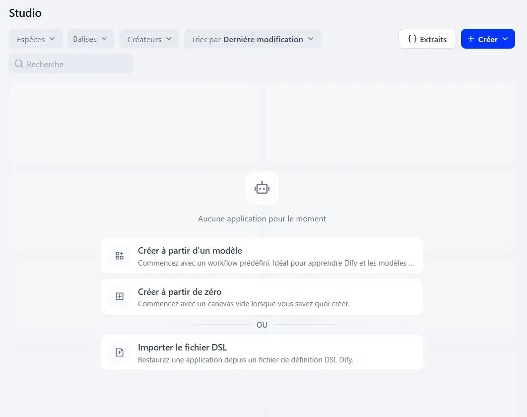Open the Espèces filter dropdown
Viewport: 527px width, 417px height.
[x=36, y=39]
